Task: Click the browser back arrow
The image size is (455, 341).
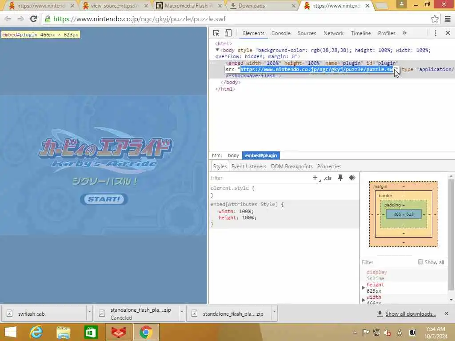Action: coord(8,19)
